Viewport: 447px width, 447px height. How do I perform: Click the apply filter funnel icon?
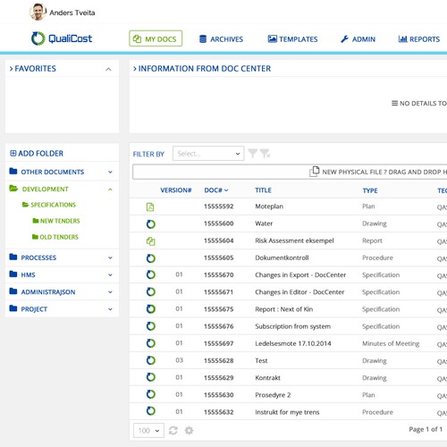253,153
